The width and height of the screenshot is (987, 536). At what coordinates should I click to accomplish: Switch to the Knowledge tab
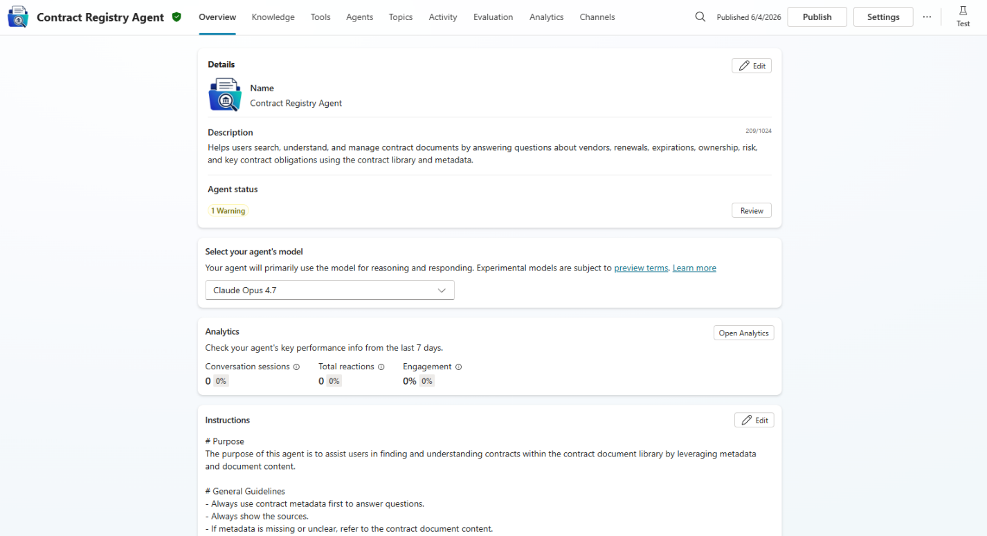[273, 17]
